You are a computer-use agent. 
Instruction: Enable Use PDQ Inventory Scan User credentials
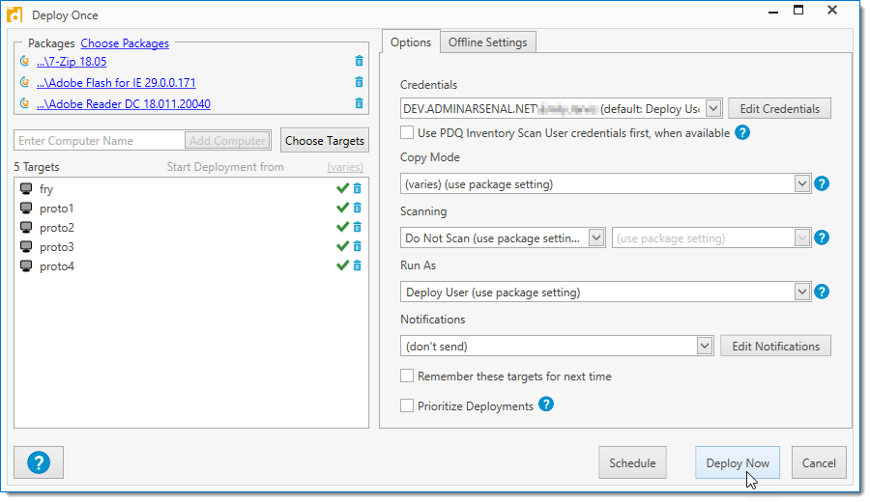[407, 132]
